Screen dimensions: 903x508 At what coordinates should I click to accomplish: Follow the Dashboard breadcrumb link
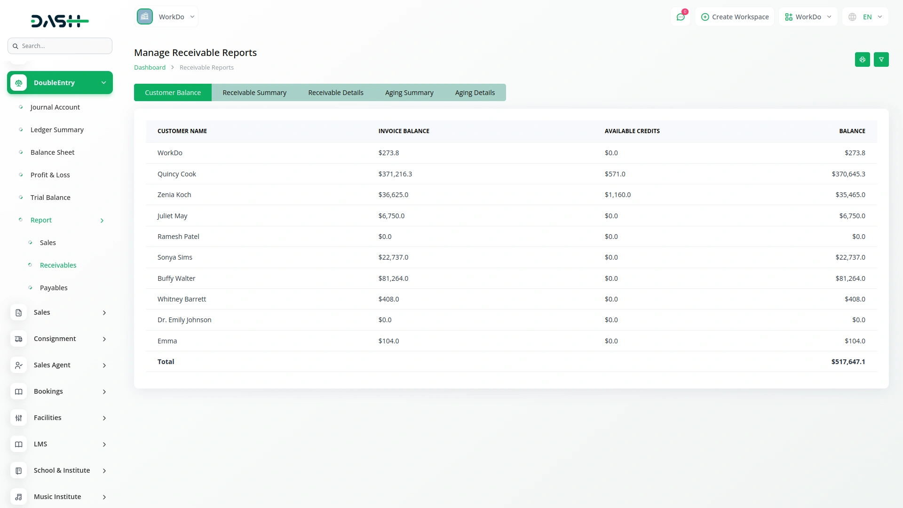tap(150, 68)
